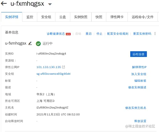Select the 实例快照 tab
The image size is (159, 132).
click(81, 17)
